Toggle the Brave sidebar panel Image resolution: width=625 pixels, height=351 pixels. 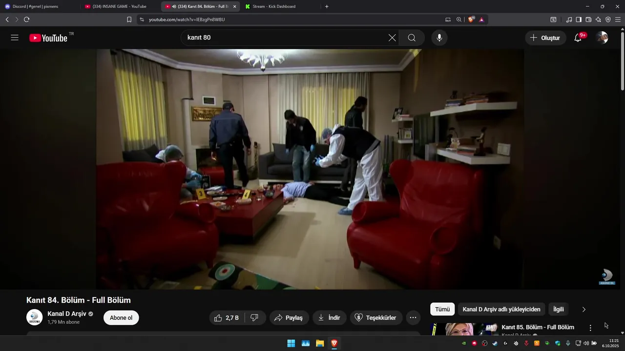click(579, 19)
